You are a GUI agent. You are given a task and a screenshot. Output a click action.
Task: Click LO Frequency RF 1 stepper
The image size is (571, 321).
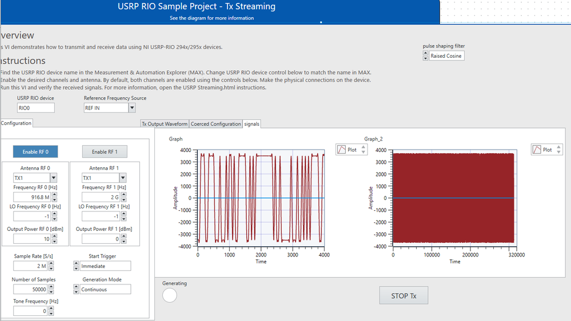pos(124,216)
